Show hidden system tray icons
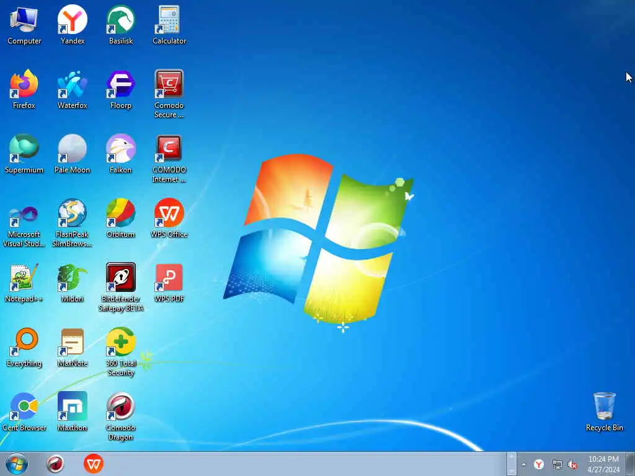 pos(523,465)
